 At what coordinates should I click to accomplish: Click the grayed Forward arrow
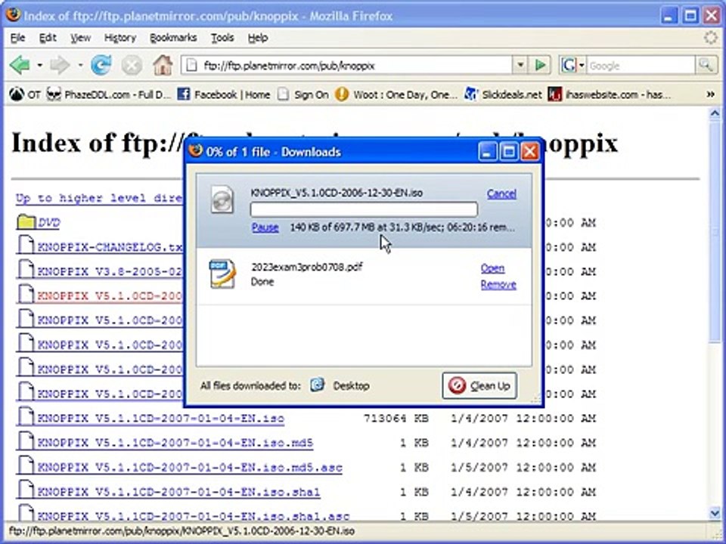tap(60, 65)
